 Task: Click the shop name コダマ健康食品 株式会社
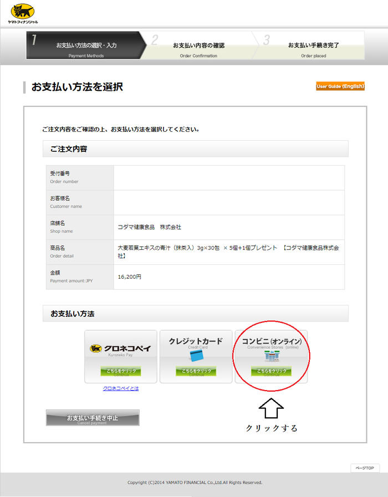[x=149, y=227]
